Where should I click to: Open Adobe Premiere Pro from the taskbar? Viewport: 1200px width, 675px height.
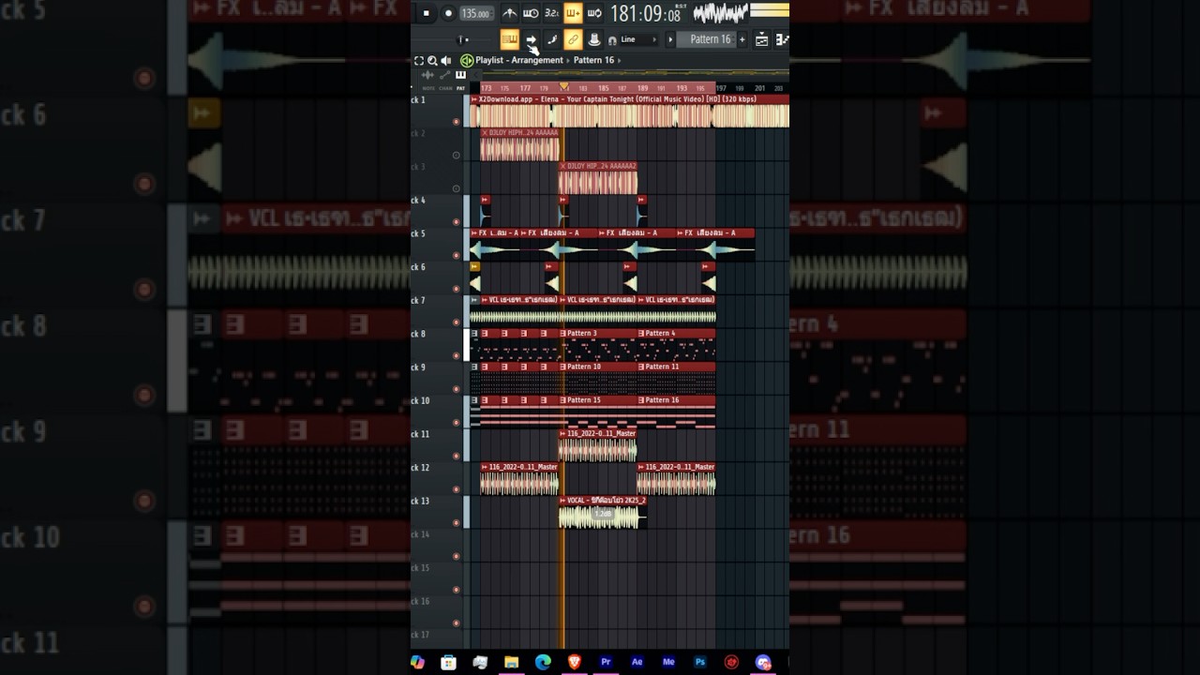click(x=606, y=662)
